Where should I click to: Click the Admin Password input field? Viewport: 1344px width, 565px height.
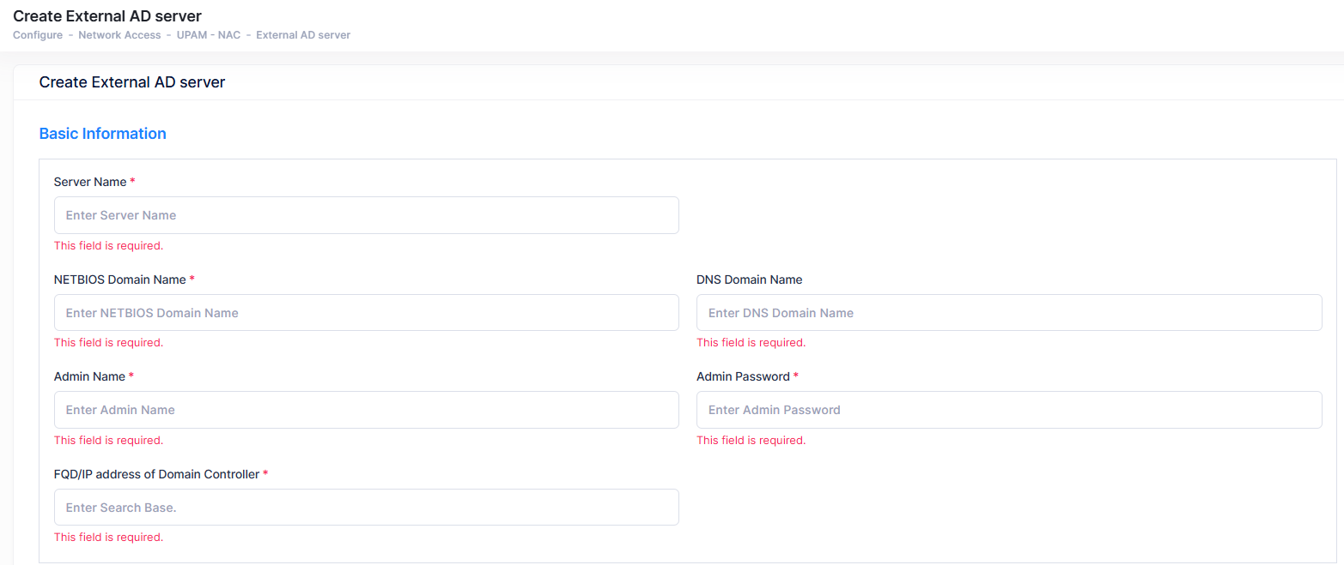pos(1009,410)
